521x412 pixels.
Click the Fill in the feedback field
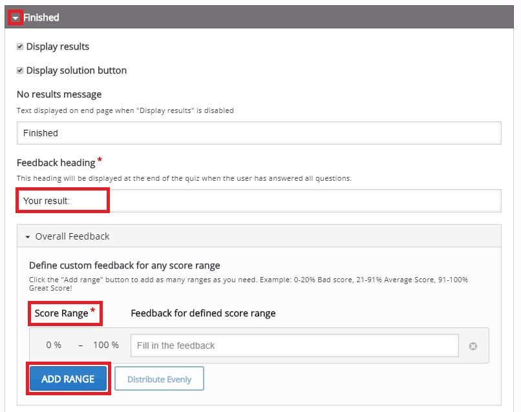pos(294,345)
